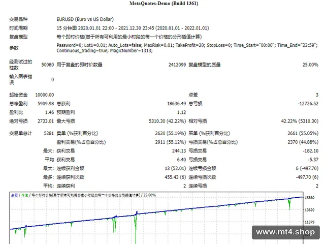This screenshot has width=325, height=244.
Task: Click the loss trades value 2370 (44.88%)
Action: point(303,142)
